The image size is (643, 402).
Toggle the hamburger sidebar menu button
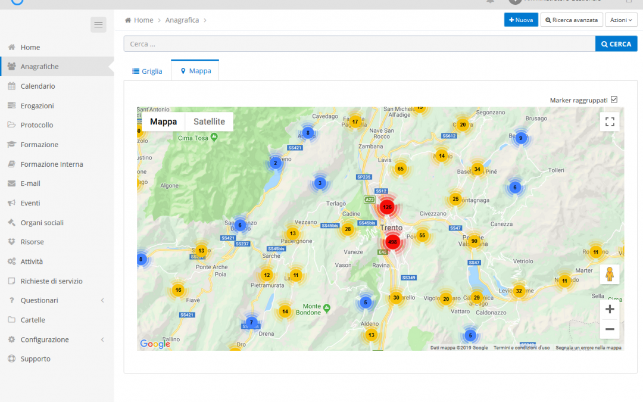98,24
